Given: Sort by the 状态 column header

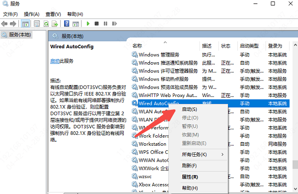Looking at the screenshot, I should pos(225,46).
